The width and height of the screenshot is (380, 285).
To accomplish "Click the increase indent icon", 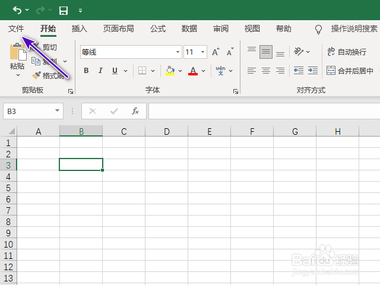I will (313, 71).
